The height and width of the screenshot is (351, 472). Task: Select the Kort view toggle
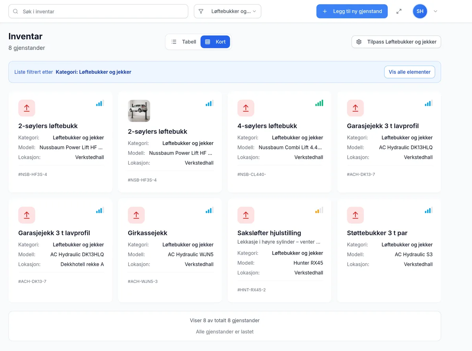215,42
